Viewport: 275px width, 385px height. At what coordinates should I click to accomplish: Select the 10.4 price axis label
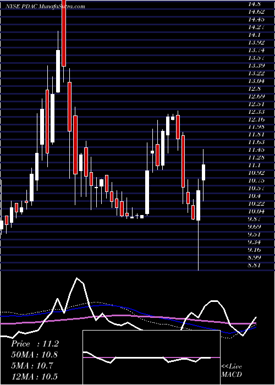255,196
